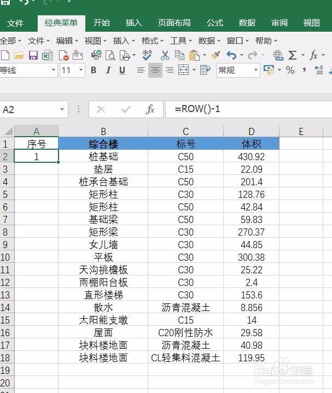332x393 pixels.
Task: Create a new blank workbook icon
Action: [x=5, y=55]
